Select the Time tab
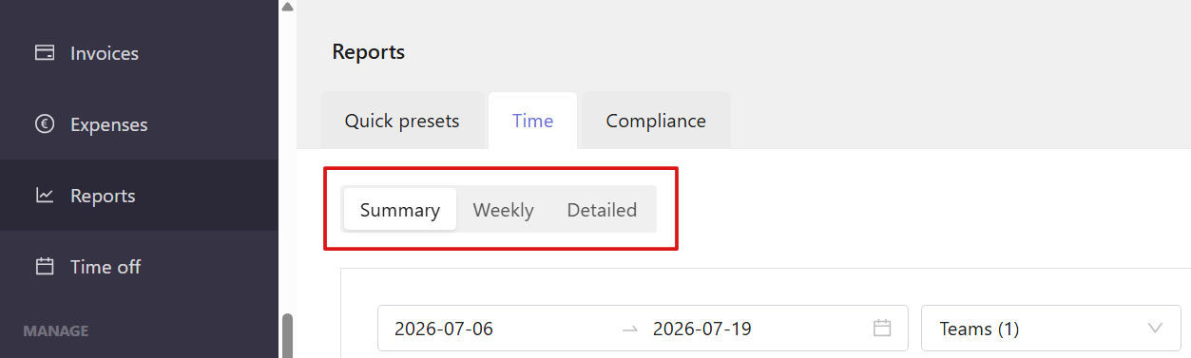Screen dimensions: 1191x358 click(532, 121)
